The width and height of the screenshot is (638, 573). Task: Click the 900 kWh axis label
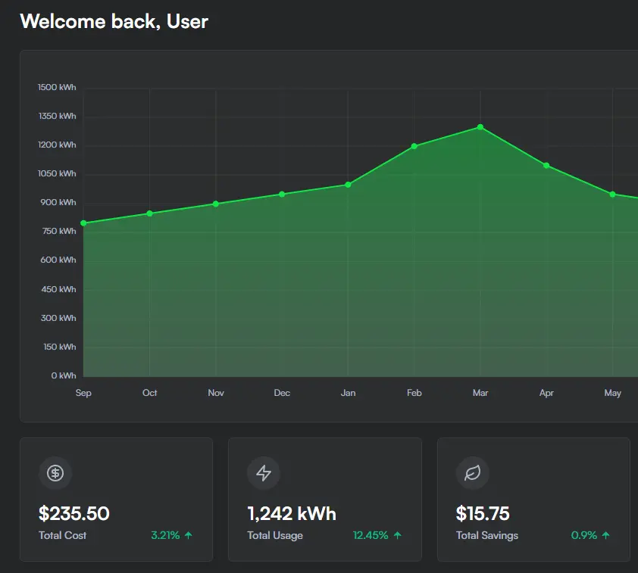pyautogui.click(x=58, y=202)
